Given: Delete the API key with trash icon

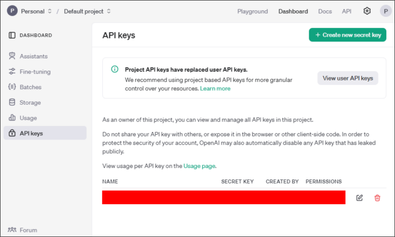Looking at the screenshot, I should pos(377,198).
